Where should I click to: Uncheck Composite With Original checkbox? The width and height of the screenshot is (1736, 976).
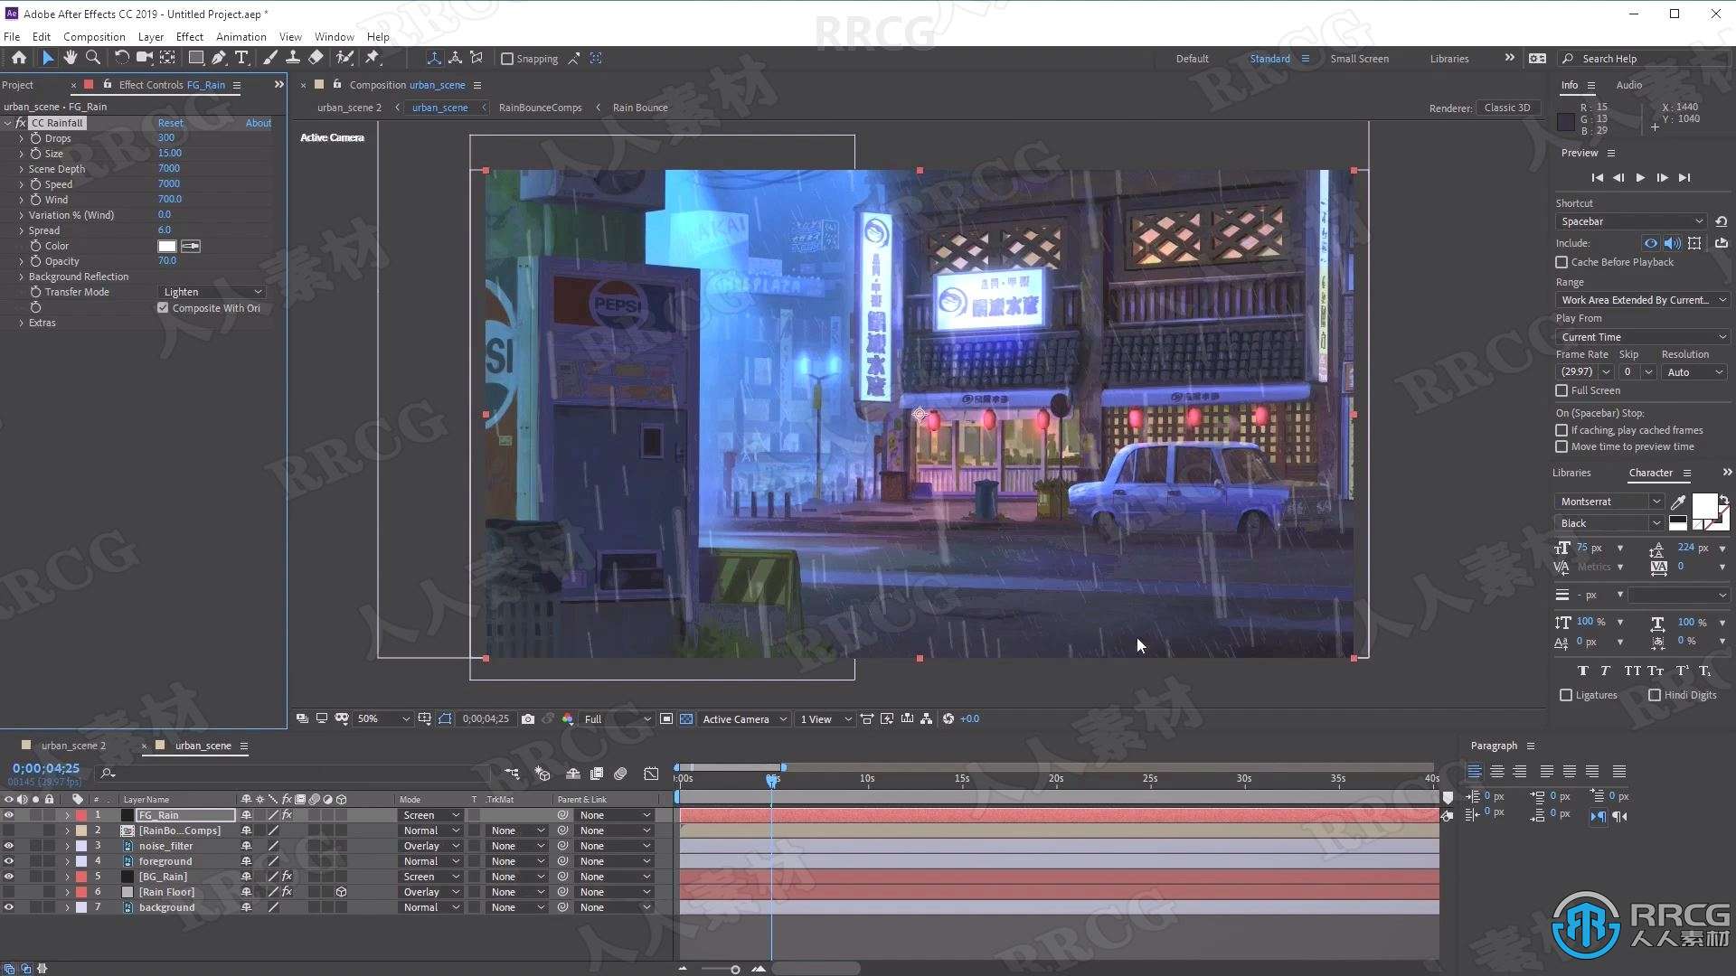pyautogui.click(x=163, y=308)
